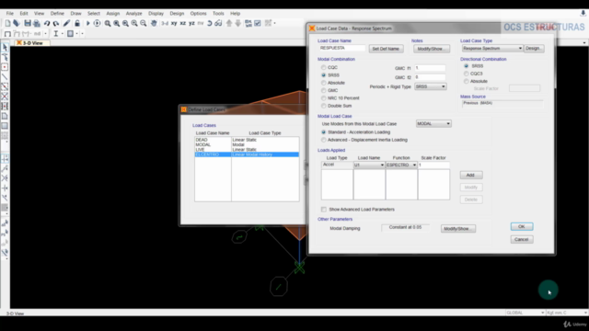Click the Lock model padlock icon

[x=77, y=23]
